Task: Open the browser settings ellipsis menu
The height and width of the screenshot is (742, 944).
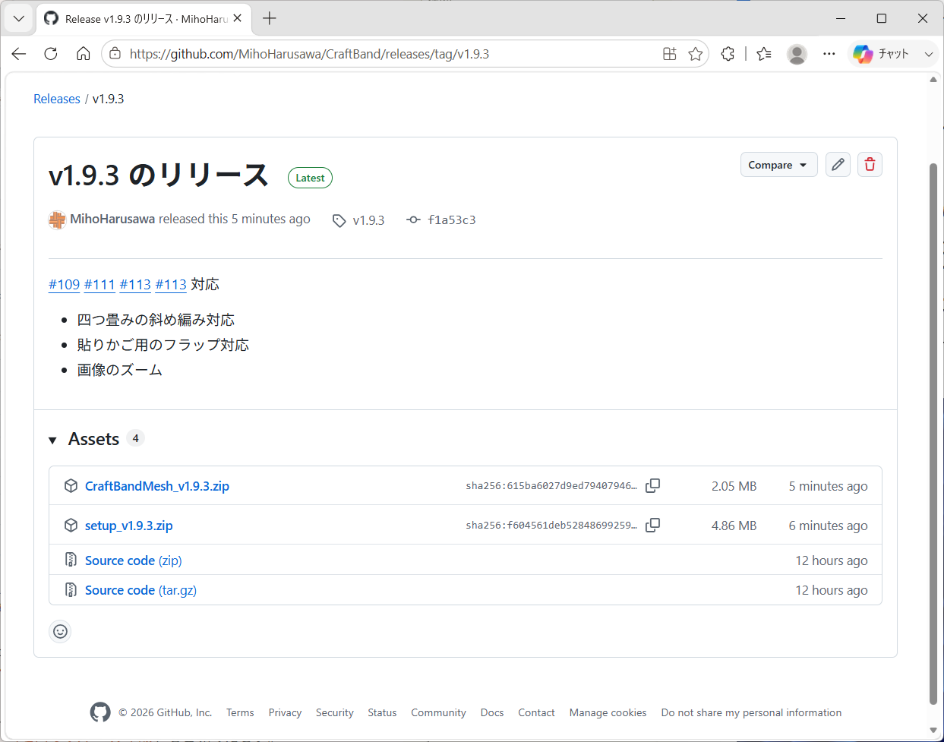Action: [x=829, y=54]
